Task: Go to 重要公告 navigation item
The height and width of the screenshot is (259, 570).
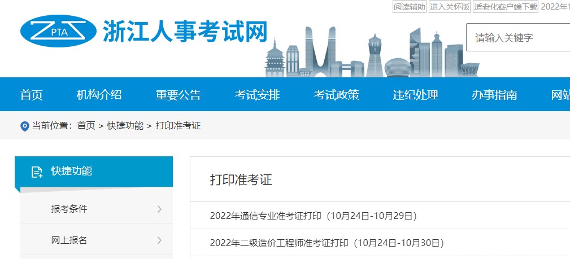Action: [x=179, y=95]
